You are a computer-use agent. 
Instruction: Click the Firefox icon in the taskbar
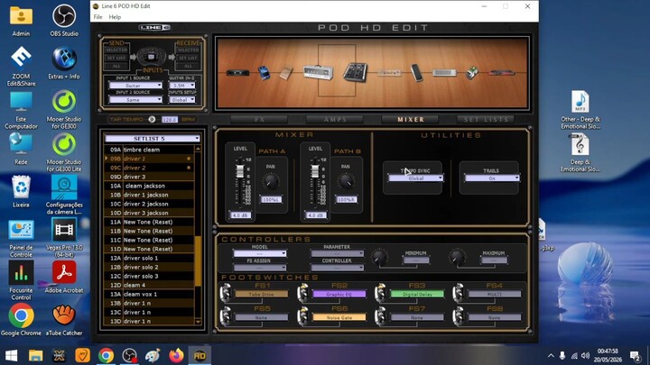176,355
